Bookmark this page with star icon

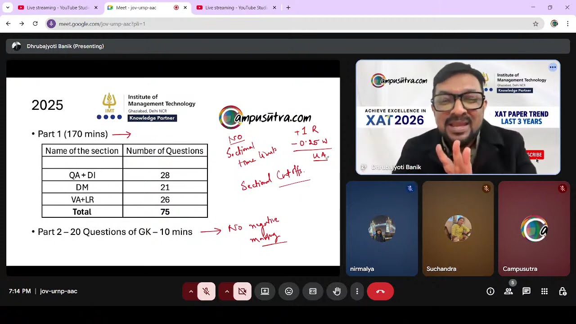pos(535,24)
